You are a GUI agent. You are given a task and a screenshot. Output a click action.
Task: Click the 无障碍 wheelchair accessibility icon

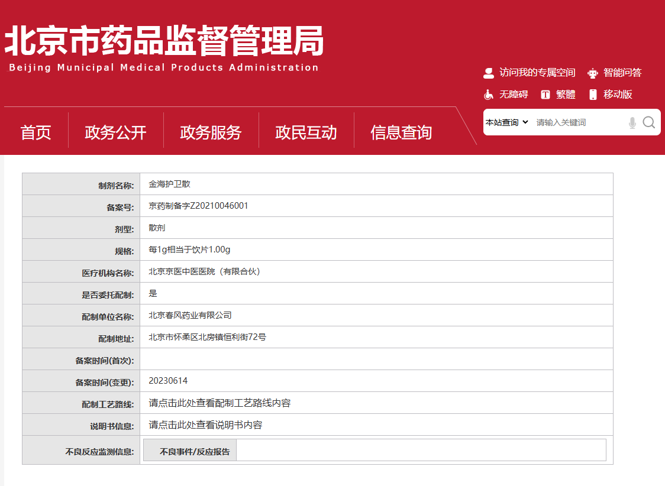489,95
